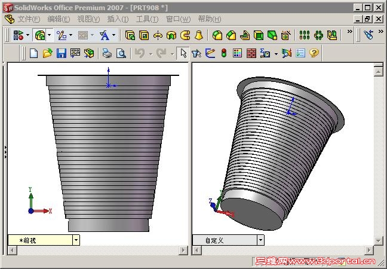
Task: Open the Edit Texture brick icon
Action: (251, 53)
